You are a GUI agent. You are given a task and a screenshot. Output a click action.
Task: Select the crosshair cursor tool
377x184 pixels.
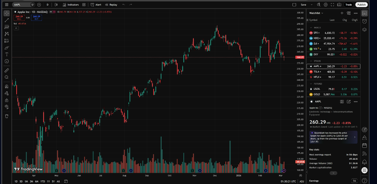click(x=6, y=13)
